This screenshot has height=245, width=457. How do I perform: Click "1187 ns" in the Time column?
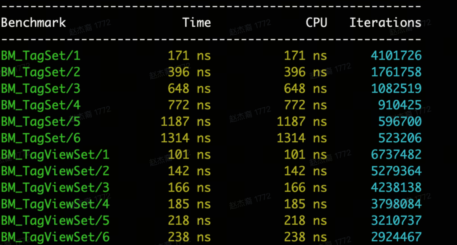point(186,121)
